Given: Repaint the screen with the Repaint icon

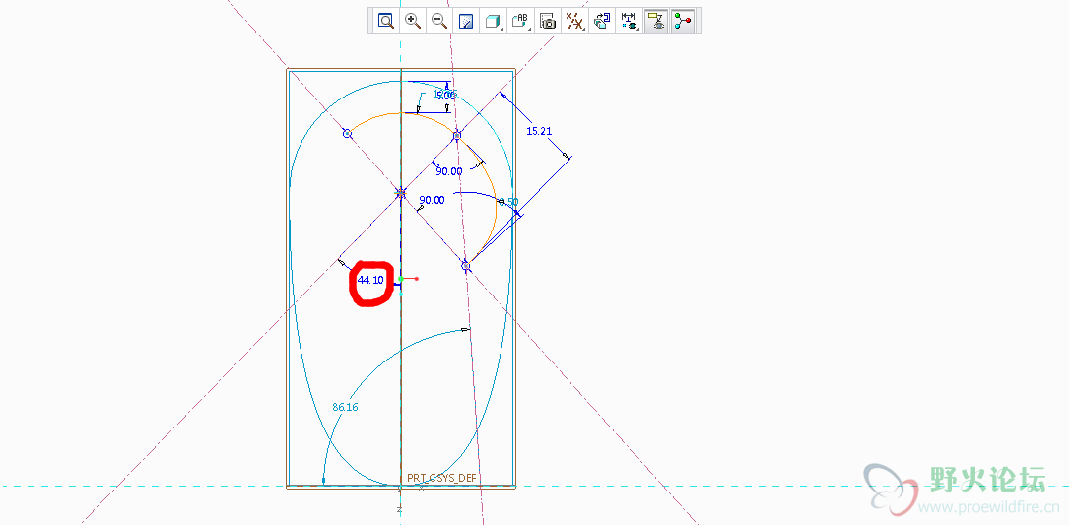Looking at the screenshot, I should tap(466, 21).
